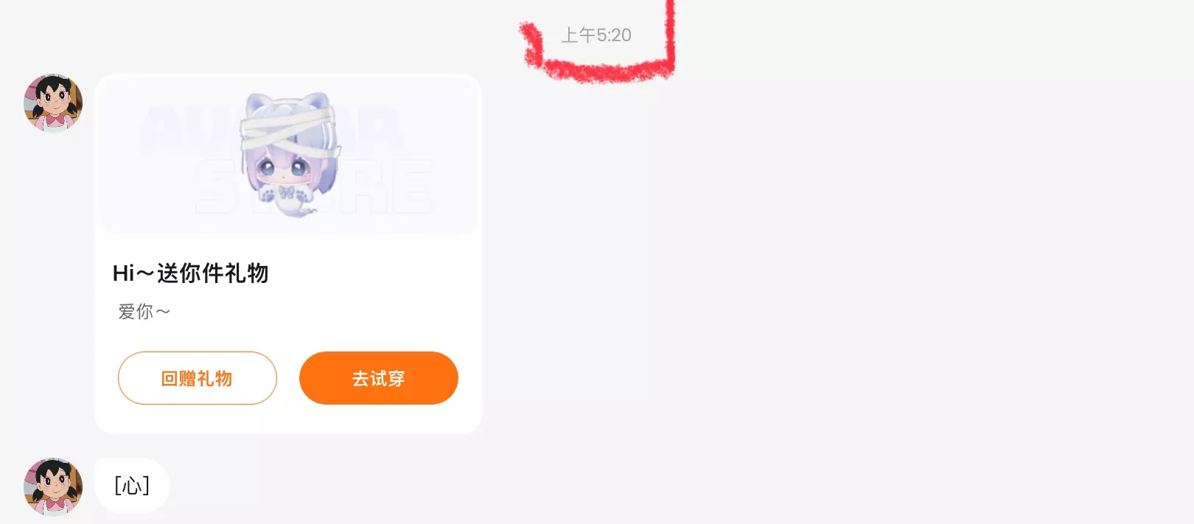Click the gift card's white area below the buttons

click(x=288, y=418)
